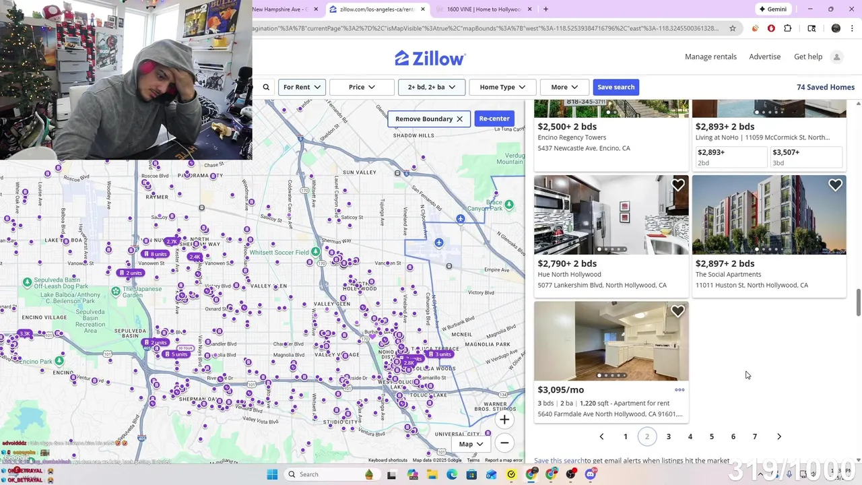Select the zillow.com los-angeles-ca tab

[376, 9]
